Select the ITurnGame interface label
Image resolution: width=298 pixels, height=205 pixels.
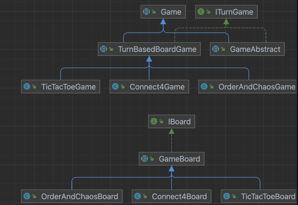[234, 12]
